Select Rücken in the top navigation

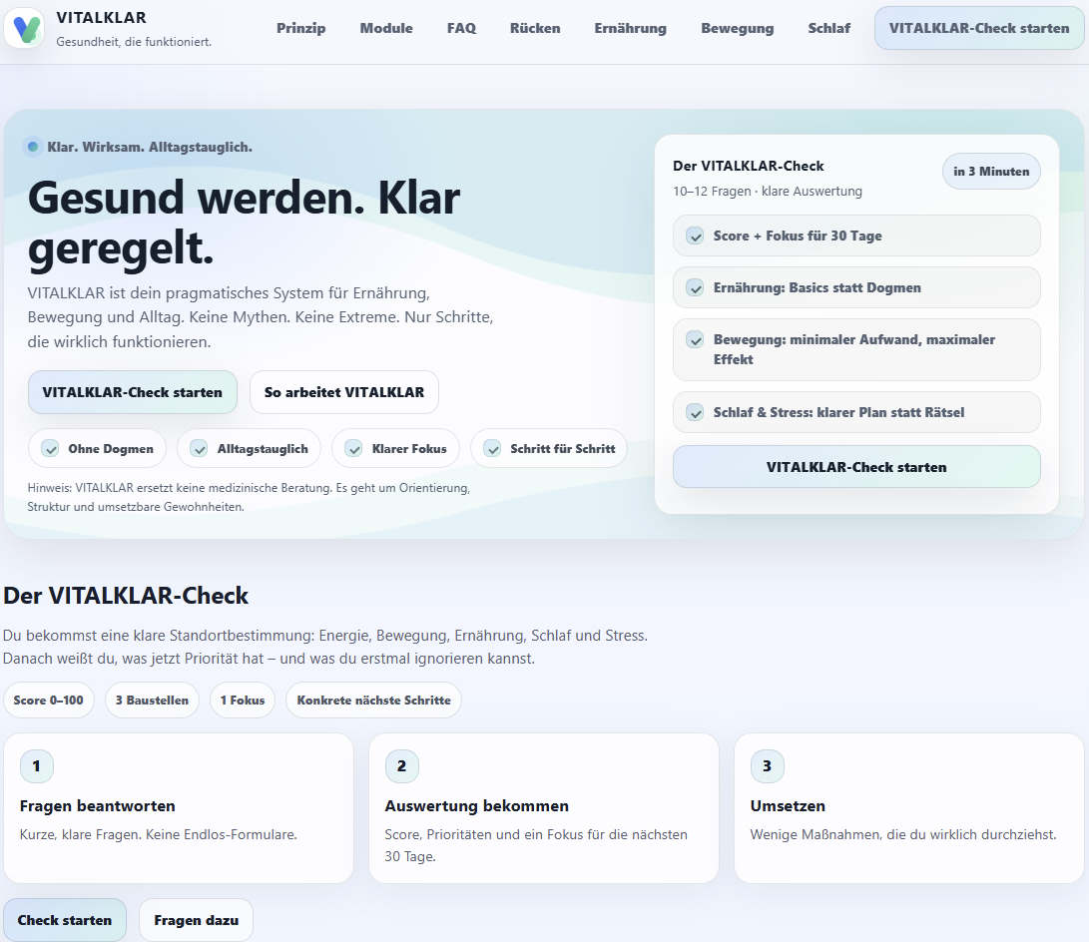(x=535, y=28)
